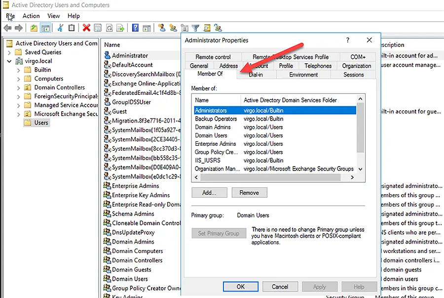Click the Schema Admins group icon
Viewport: 444px width, 298px height.
[x=107, y=213]
